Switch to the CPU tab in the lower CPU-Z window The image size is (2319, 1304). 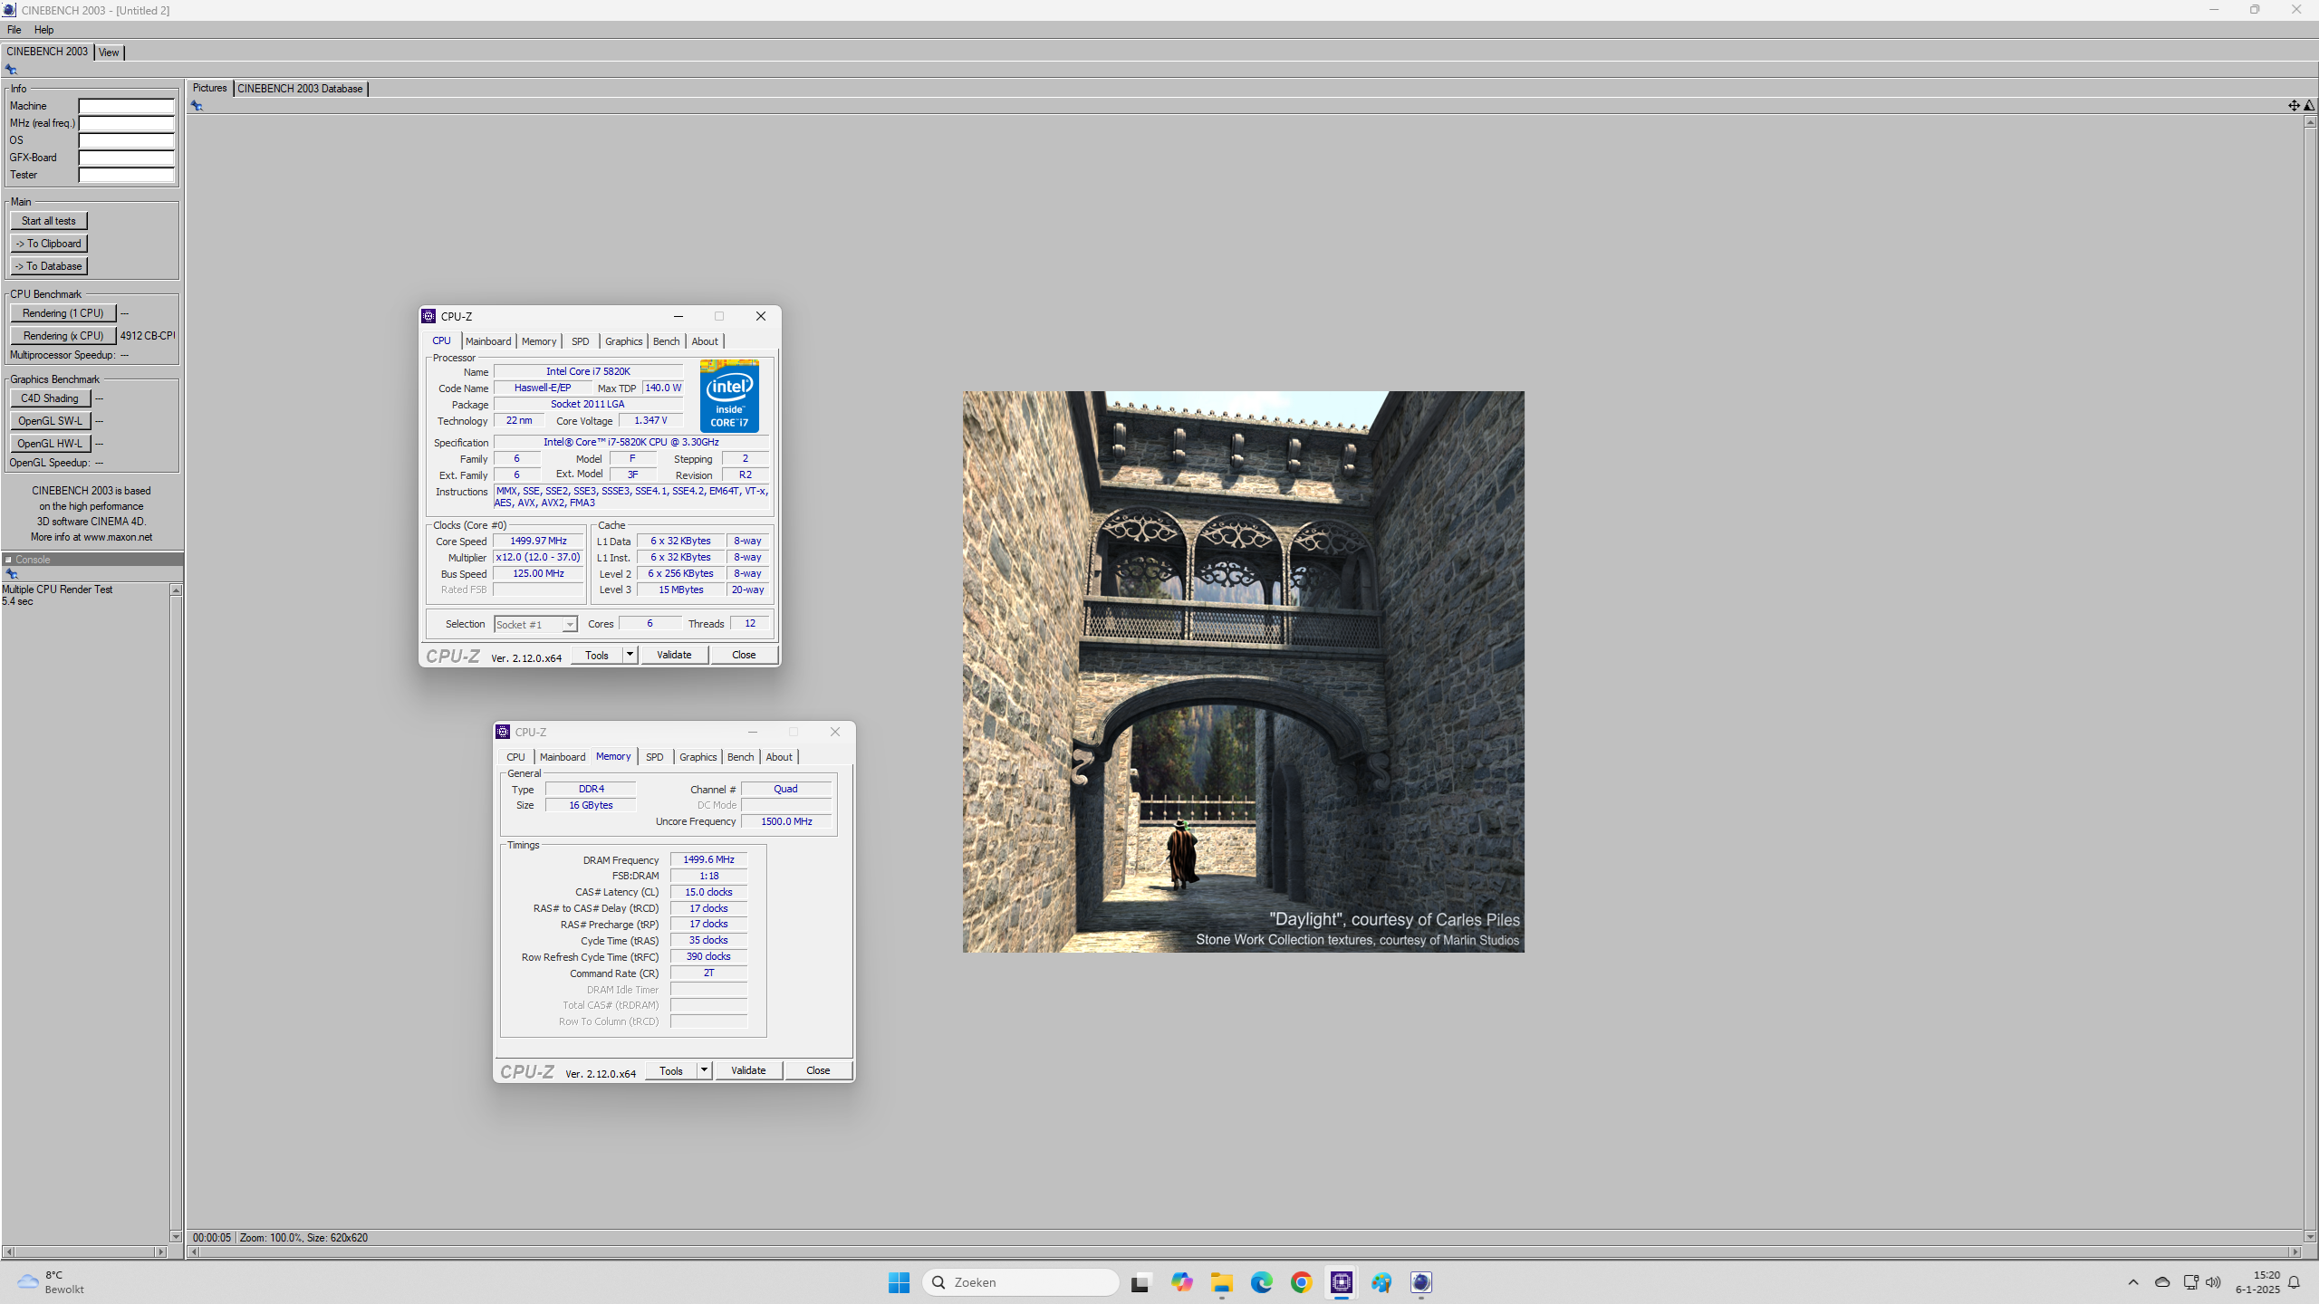[x=515, y=757]
